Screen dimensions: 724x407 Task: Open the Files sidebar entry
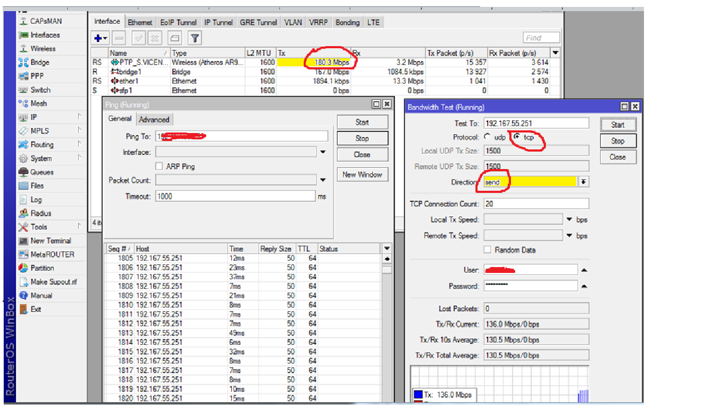coord(37,186)
